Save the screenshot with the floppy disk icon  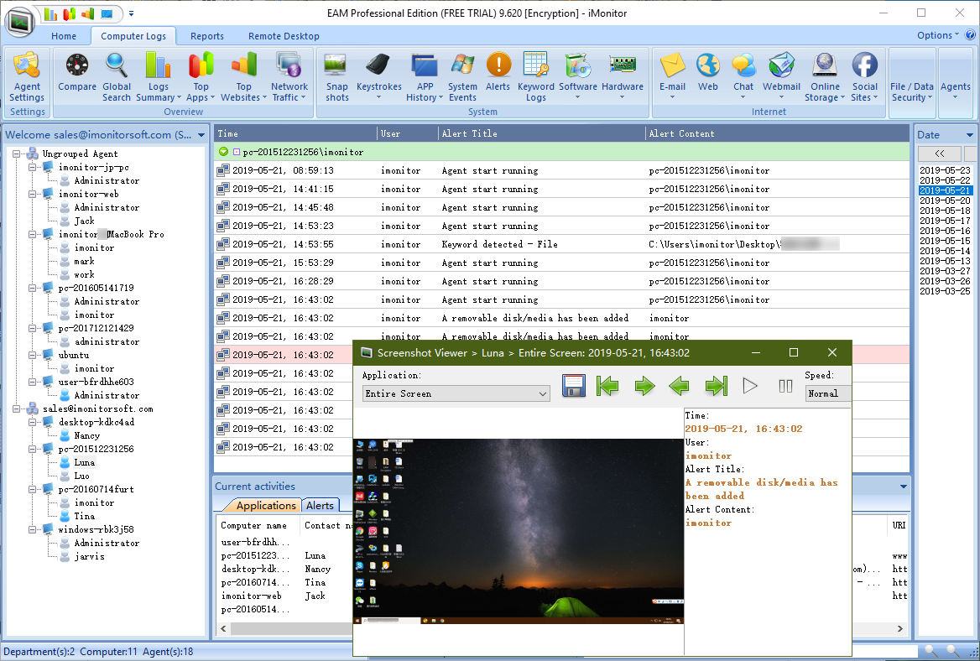click(573, 386)
